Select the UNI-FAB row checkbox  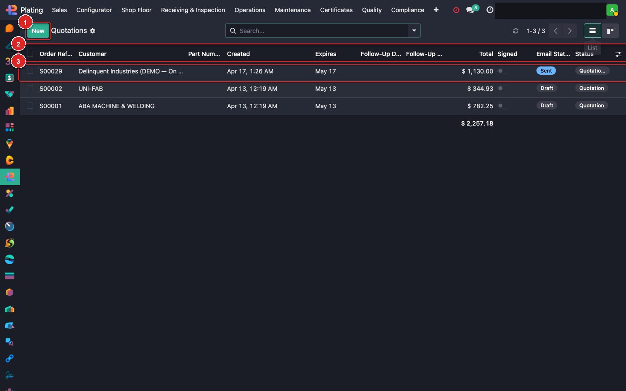[x=30, y=88]
